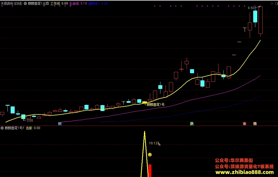Click the stock title 天娱数科(日线)
The height and width of the screenshot is (177, 278).
click(x=11, y=3)
